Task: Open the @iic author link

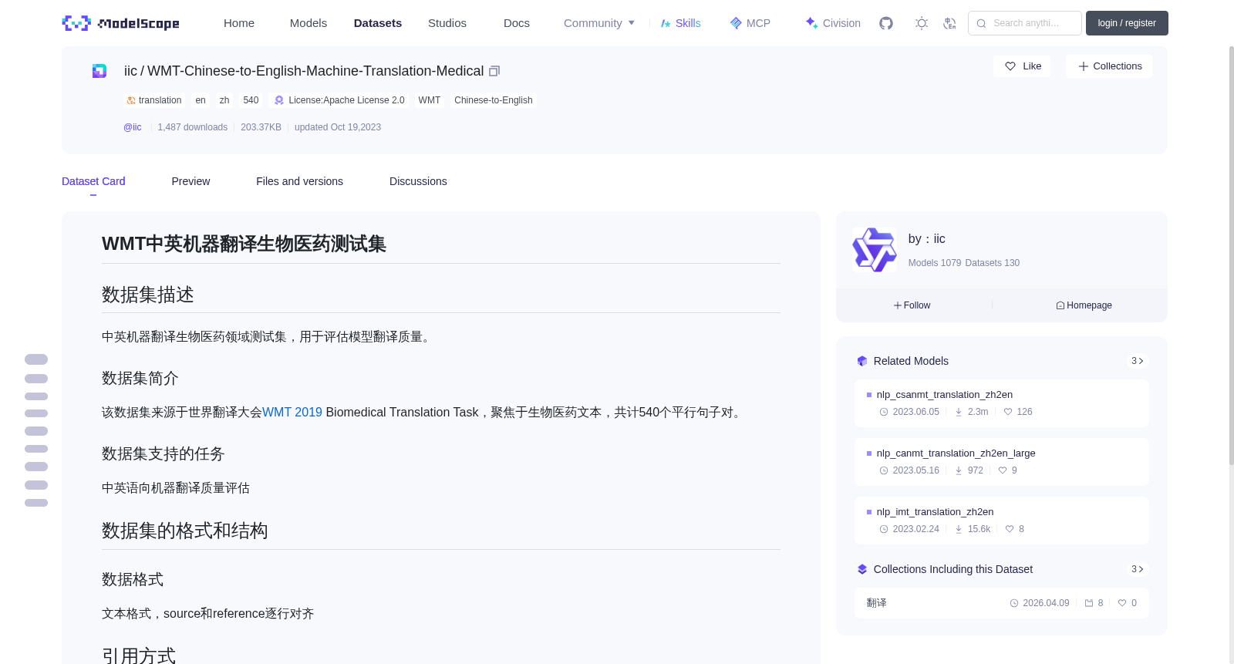Action: tap(133, 127)
